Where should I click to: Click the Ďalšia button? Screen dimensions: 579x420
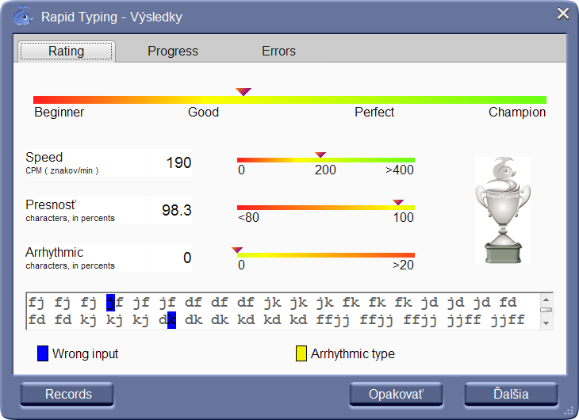point(511,394)
